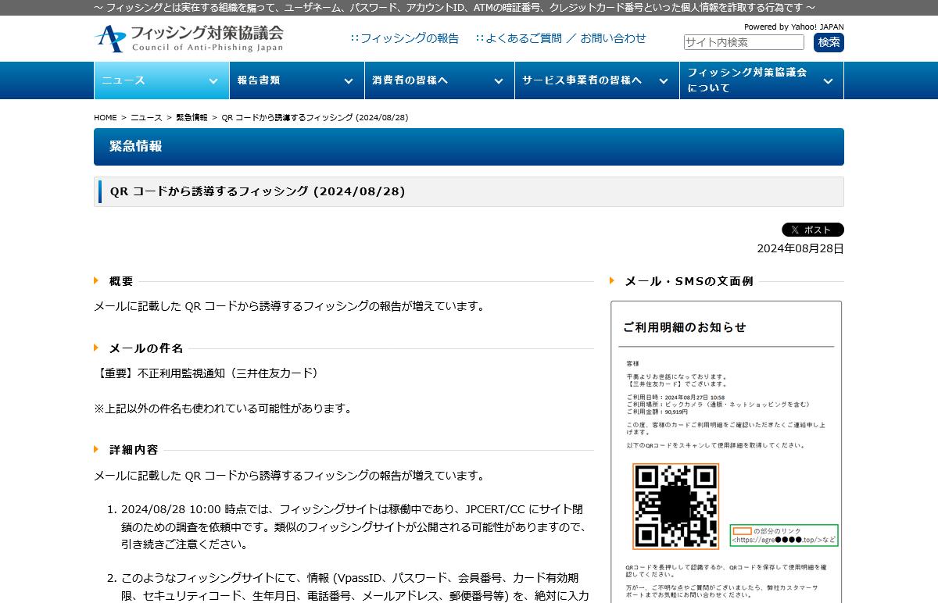Expand chevron beside フィッシング対策協議会について menu
The image size is (938, 603).
click(x=828, y=81)
